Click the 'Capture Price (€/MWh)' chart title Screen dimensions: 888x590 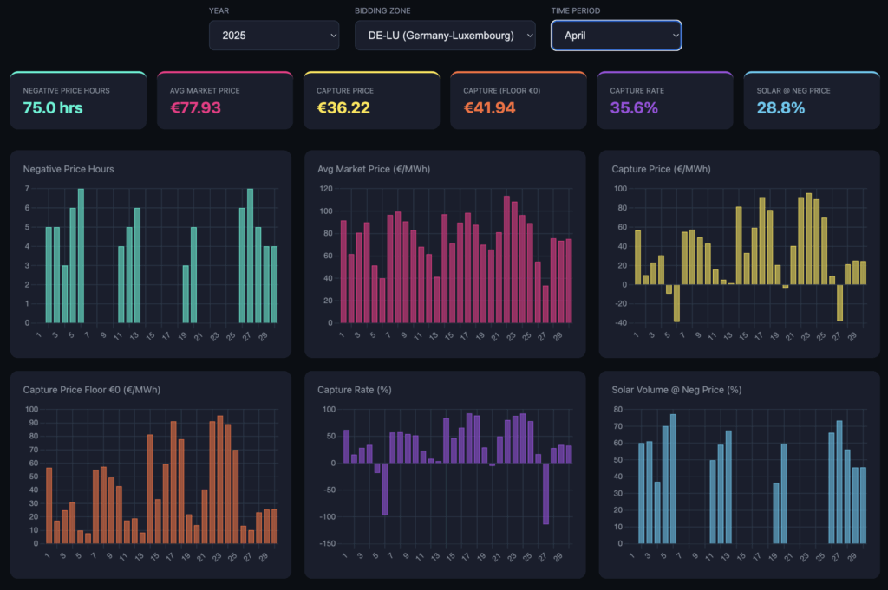[x=661, y=169]
